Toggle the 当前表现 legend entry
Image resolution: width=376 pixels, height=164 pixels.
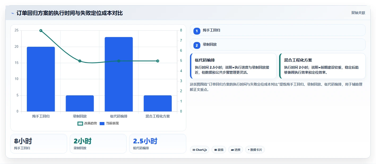click(109, 123)
